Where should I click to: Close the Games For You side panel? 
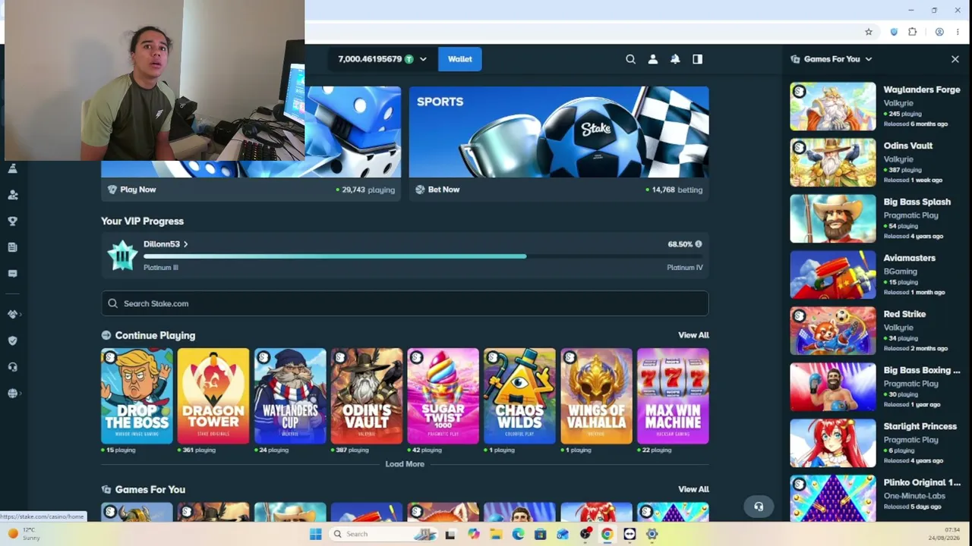955,59
